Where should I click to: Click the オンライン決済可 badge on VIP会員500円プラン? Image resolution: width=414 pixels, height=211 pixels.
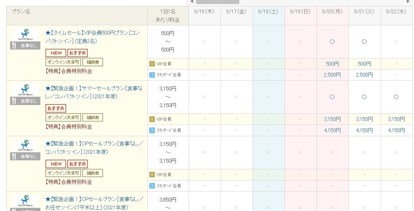pos(63,62)
